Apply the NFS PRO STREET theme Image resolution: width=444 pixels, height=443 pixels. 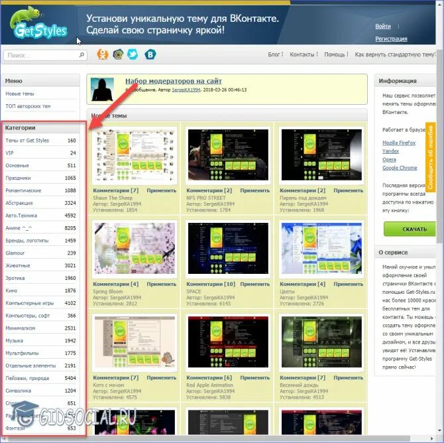(255, 191)
